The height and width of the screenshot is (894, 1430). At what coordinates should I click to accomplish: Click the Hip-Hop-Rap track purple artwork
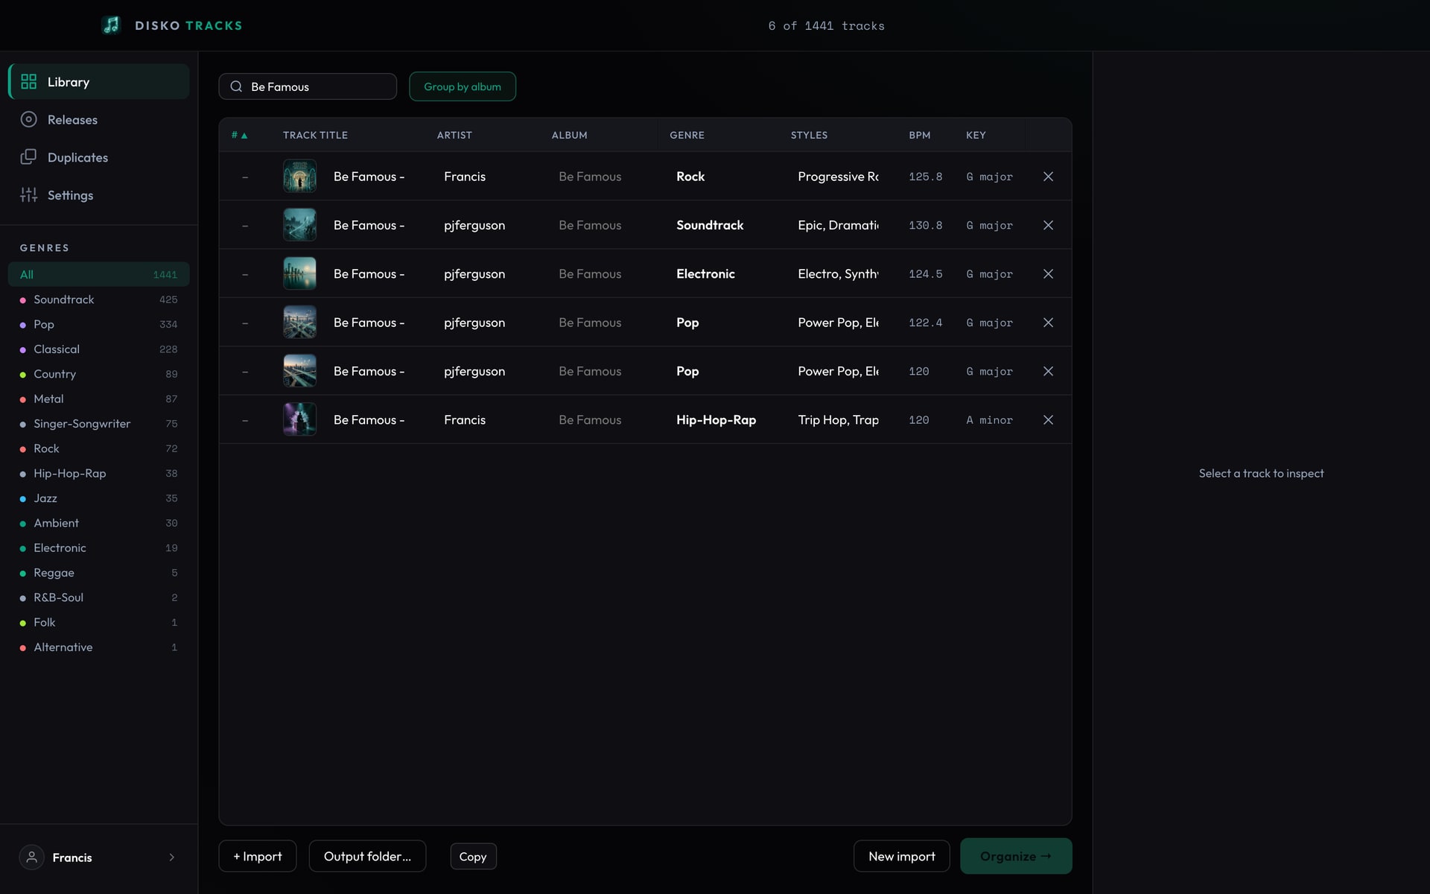[299, 419]
